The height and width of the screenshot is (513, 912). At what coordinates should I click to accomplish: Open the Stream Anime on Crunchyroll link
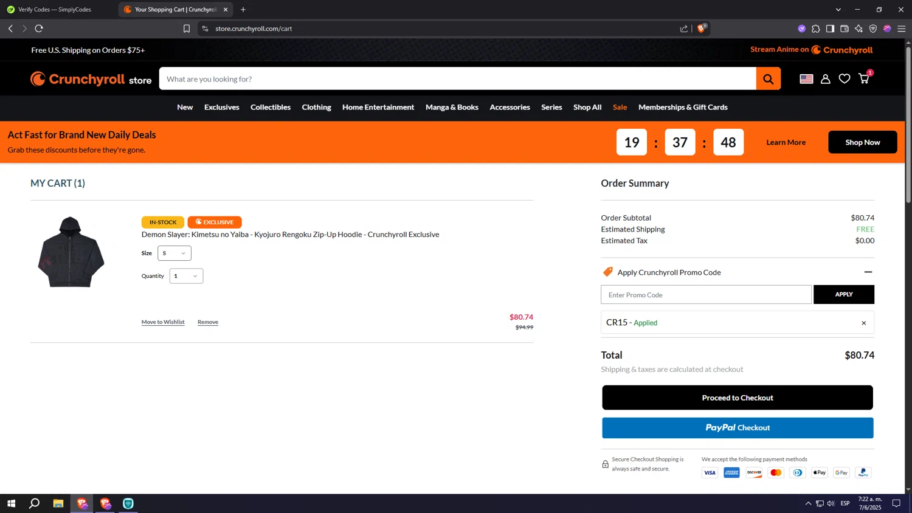[811, 50]
